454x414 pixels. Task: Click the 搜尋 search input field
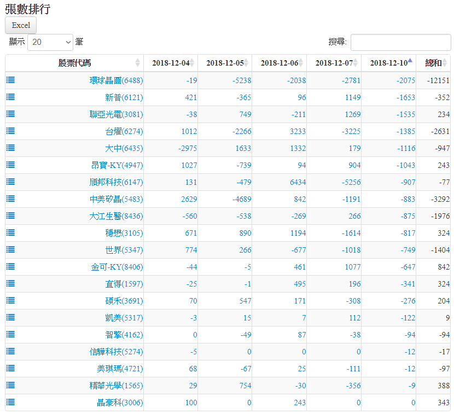[x=400, y=42]
